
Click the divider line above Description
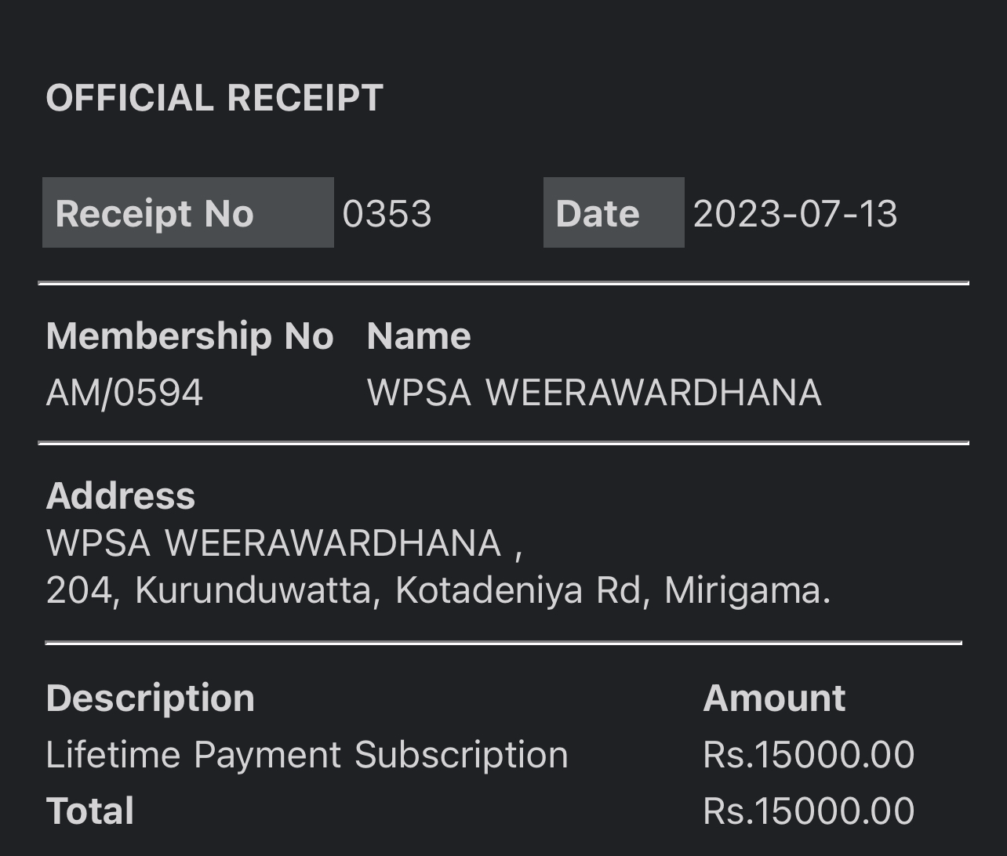point(503,643)
